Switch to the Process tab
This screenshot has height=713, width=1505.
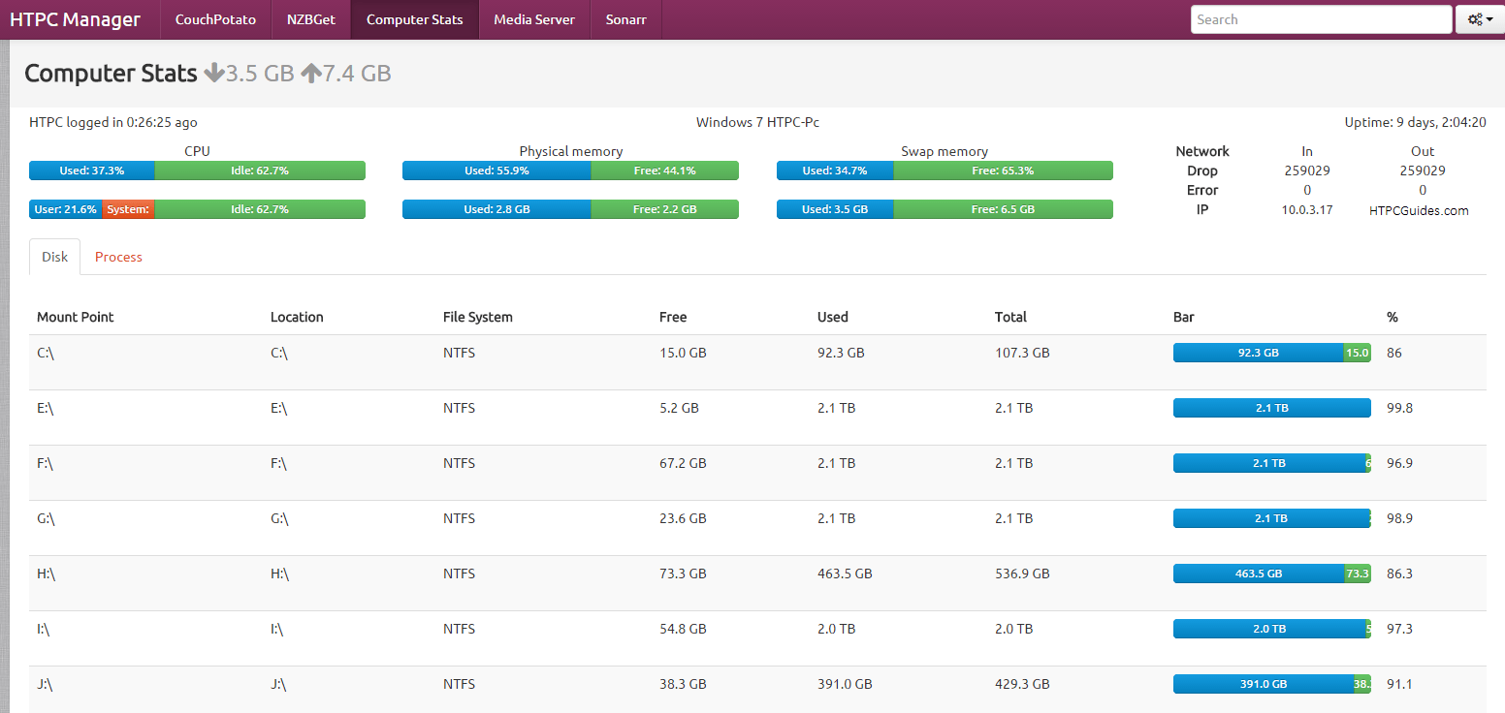pyautogui.click(x=118, y=257)
